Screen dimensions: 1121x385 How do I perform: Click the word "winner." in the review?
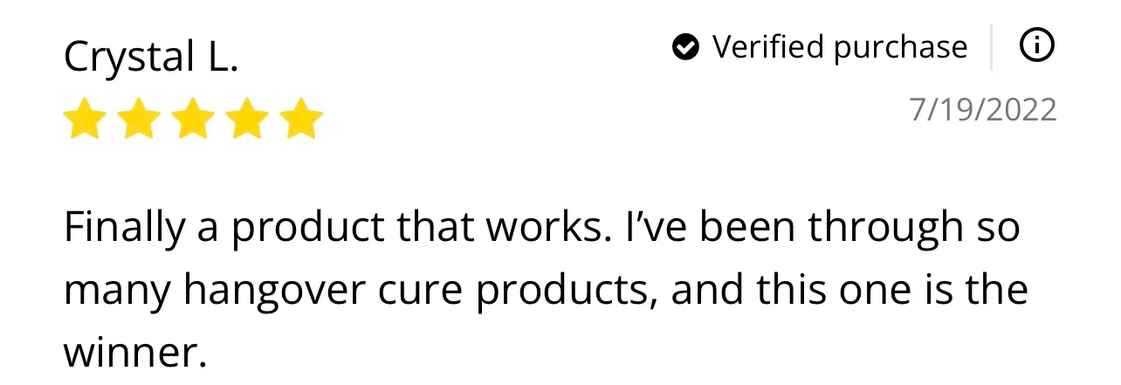[x=134, y=351]
